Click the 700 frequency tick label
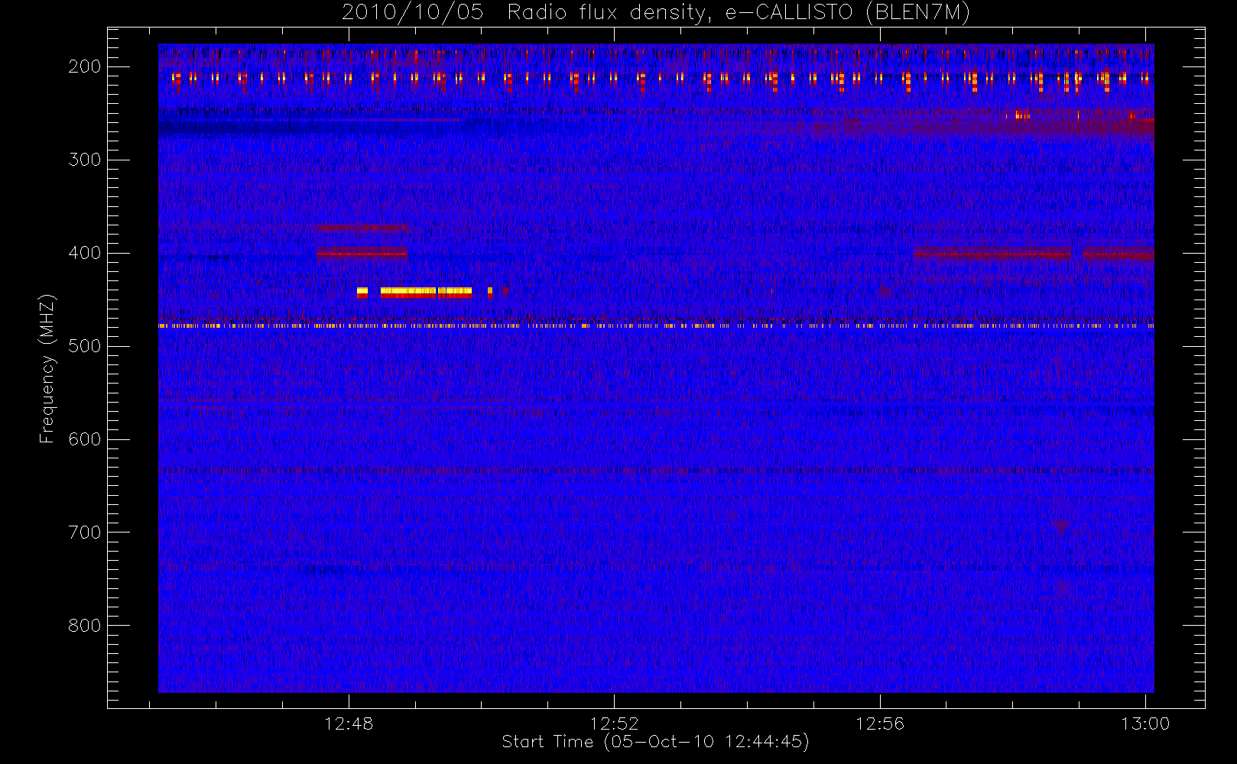 [x=84, y=533]
